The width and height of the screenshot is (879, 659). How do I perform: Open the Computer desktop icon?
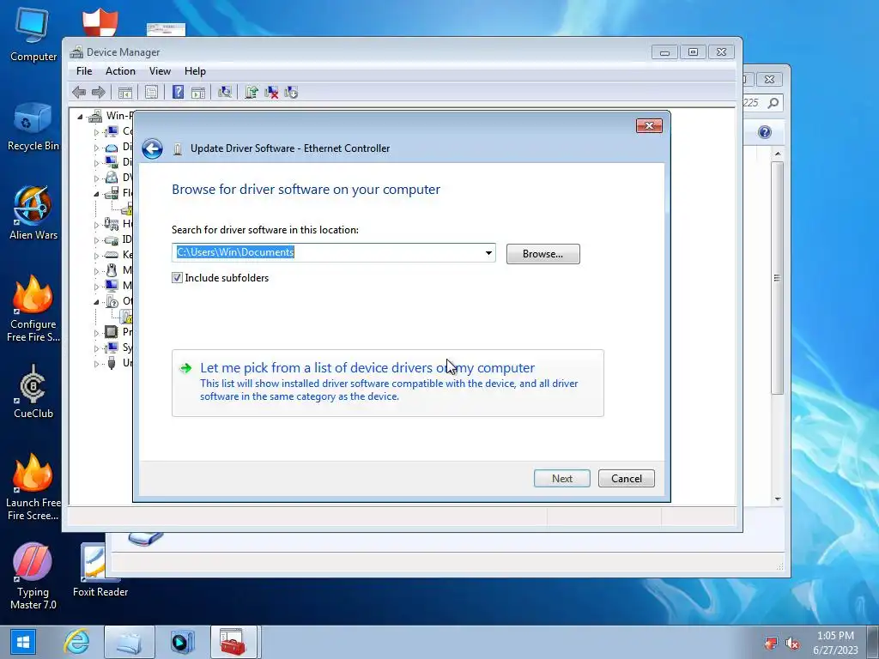coord(33,34)
